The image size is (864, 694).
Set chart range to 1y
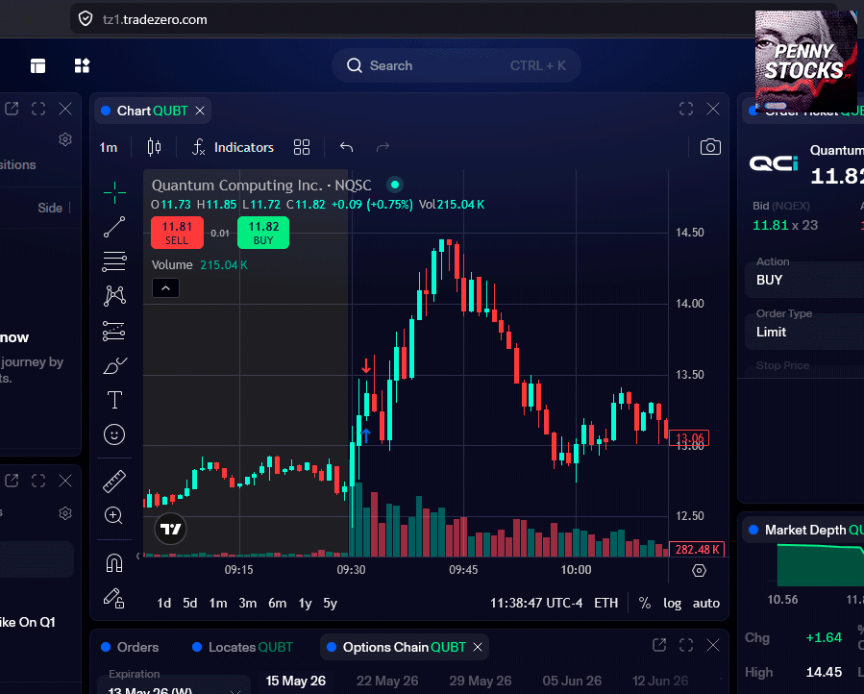(x=306, y=603)
